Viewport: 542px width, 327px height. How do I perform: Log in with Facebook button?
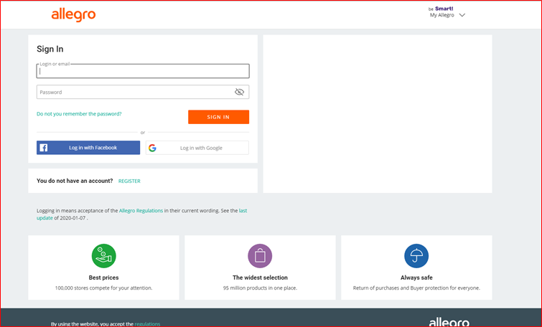88,148
